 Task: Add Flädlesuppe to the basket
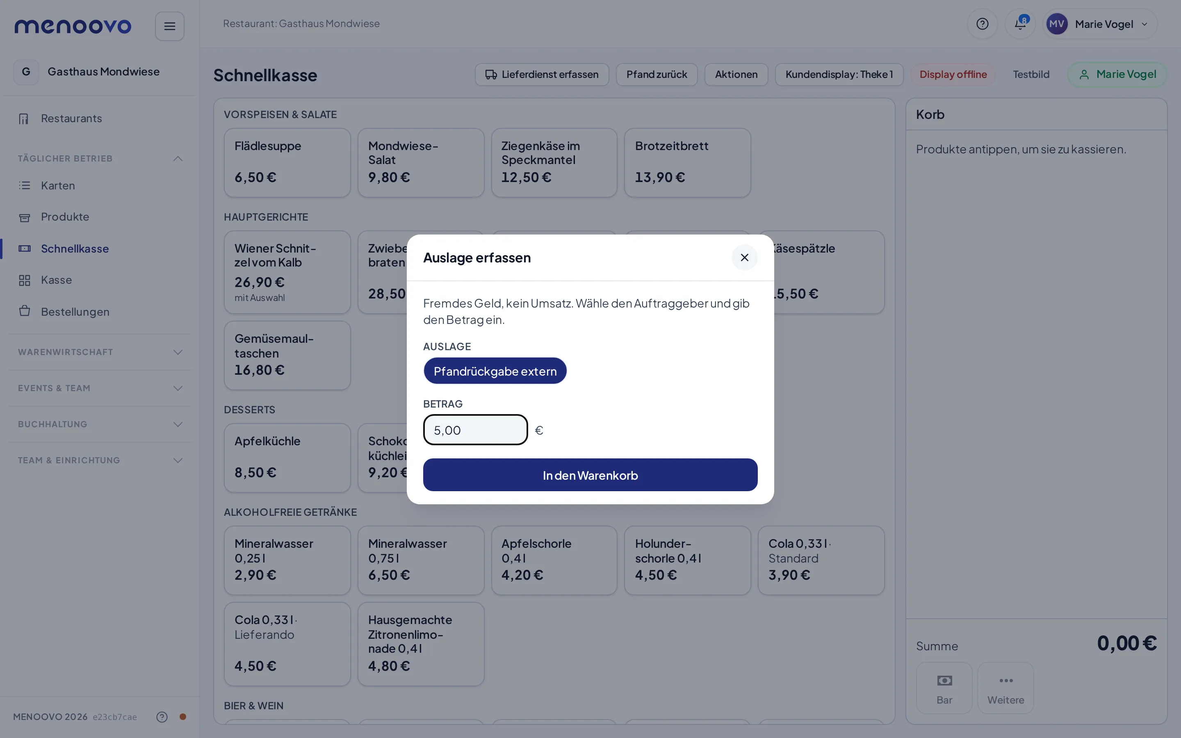tap(287, 163)
